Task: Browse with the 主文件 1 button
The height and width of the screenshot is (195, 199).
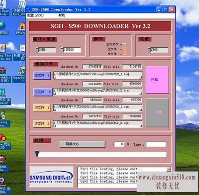Action: (x=42, y=76)
